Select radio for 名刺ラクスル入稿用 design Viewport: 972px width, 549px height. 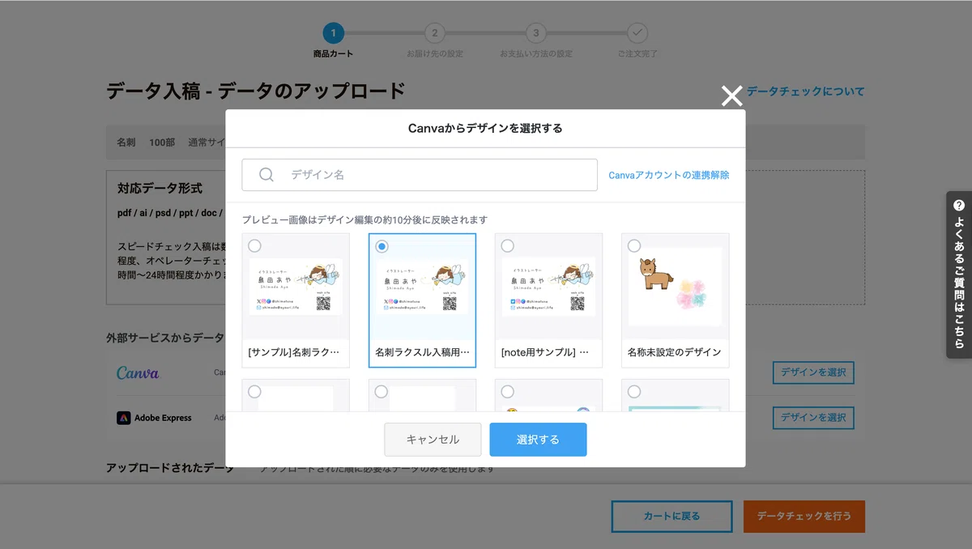tap(382, 246)
